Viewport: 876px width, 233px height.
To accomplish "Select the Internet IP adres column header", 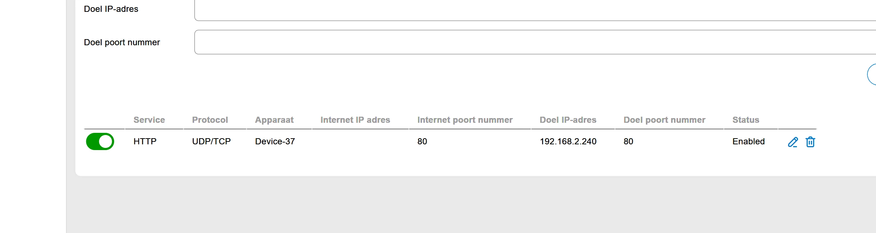I will [355, 120].
